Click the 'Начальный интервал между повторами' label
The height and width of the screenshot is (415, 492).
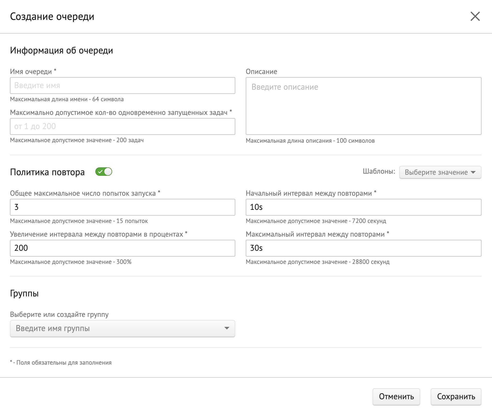pyautogui.click(x=309, y=193)
